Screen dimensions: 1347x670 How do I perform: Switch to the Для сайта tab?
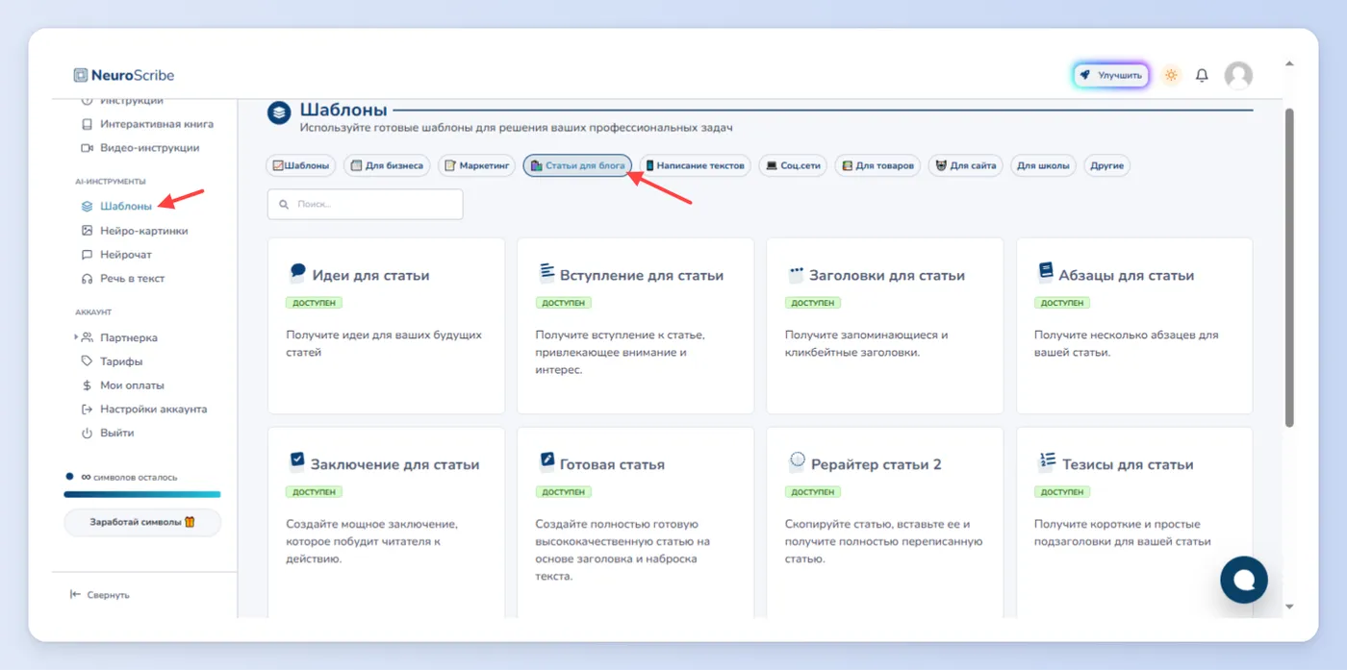tap(965, 166)
